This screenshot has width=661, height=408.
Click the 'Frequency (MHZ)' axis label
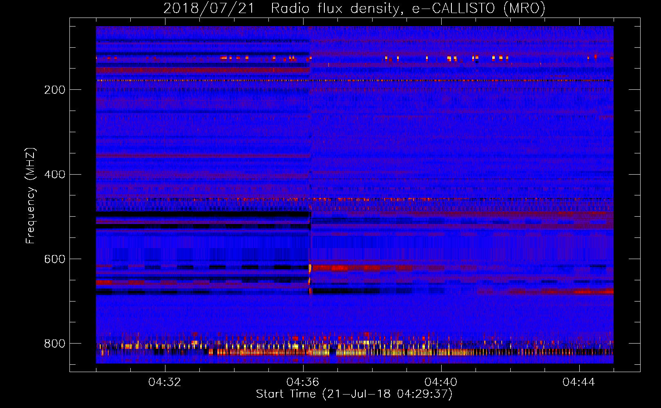[31, 196]
